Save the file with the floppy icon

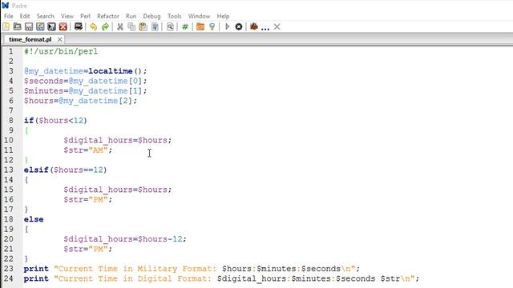pos(29,26)
